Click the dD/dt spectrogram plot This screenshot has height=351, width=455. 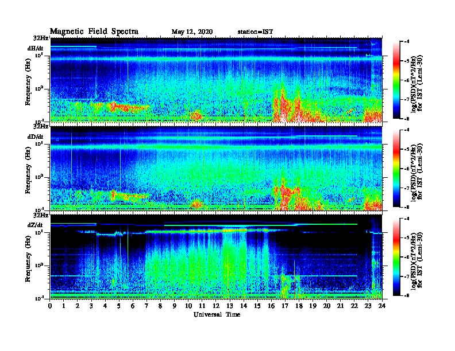216,168
